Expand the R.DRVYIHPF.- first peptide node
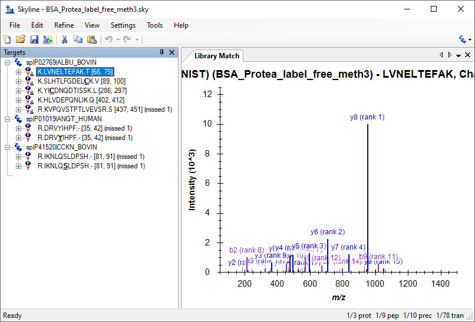The image size is (475, 322). [x=18, y=128]
